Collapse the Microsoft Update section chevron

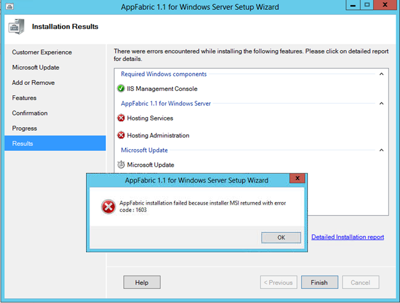tap(381, 150)
